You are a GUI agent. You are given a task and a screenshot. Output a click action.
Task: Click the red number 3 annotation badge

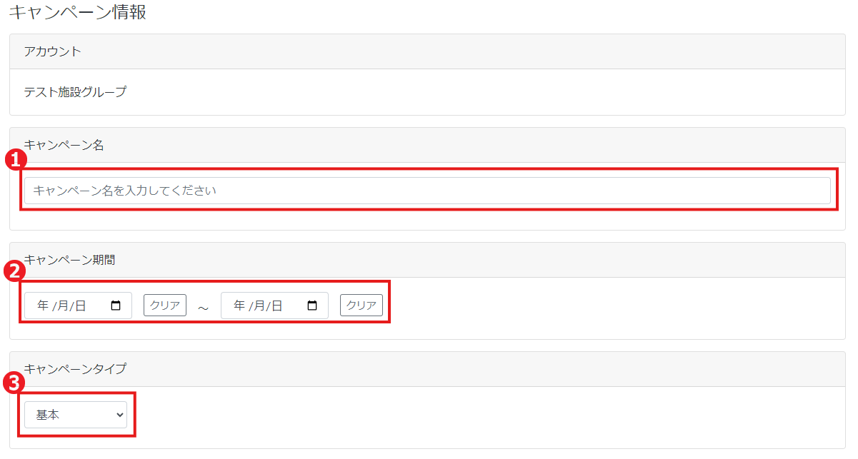14,383
